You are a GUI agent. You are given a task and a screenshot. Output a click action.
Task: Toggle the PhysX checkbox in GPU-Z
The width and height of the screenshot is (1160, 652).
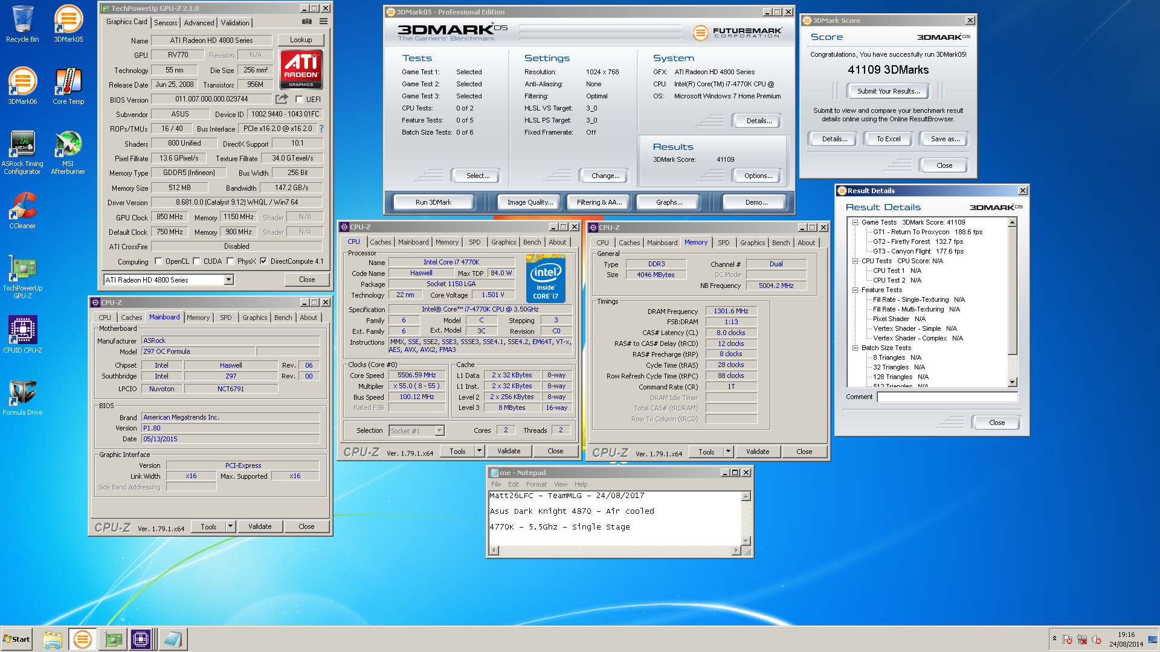point(230,261)
